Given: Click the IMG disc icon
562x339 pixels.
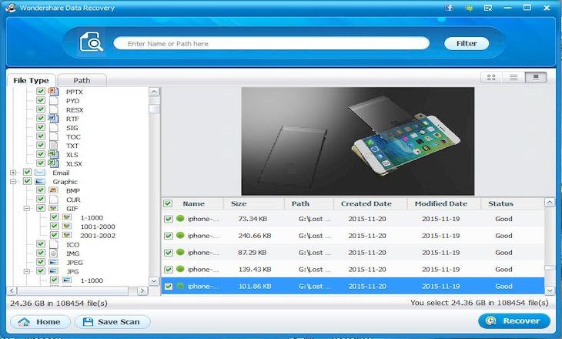Looking at the screenshot, I should [53, 253].
